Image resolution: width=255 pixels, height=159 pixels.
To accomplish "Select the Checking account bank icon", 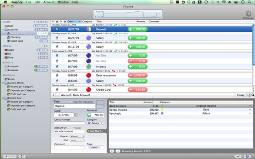I will (x=9, y=37).
